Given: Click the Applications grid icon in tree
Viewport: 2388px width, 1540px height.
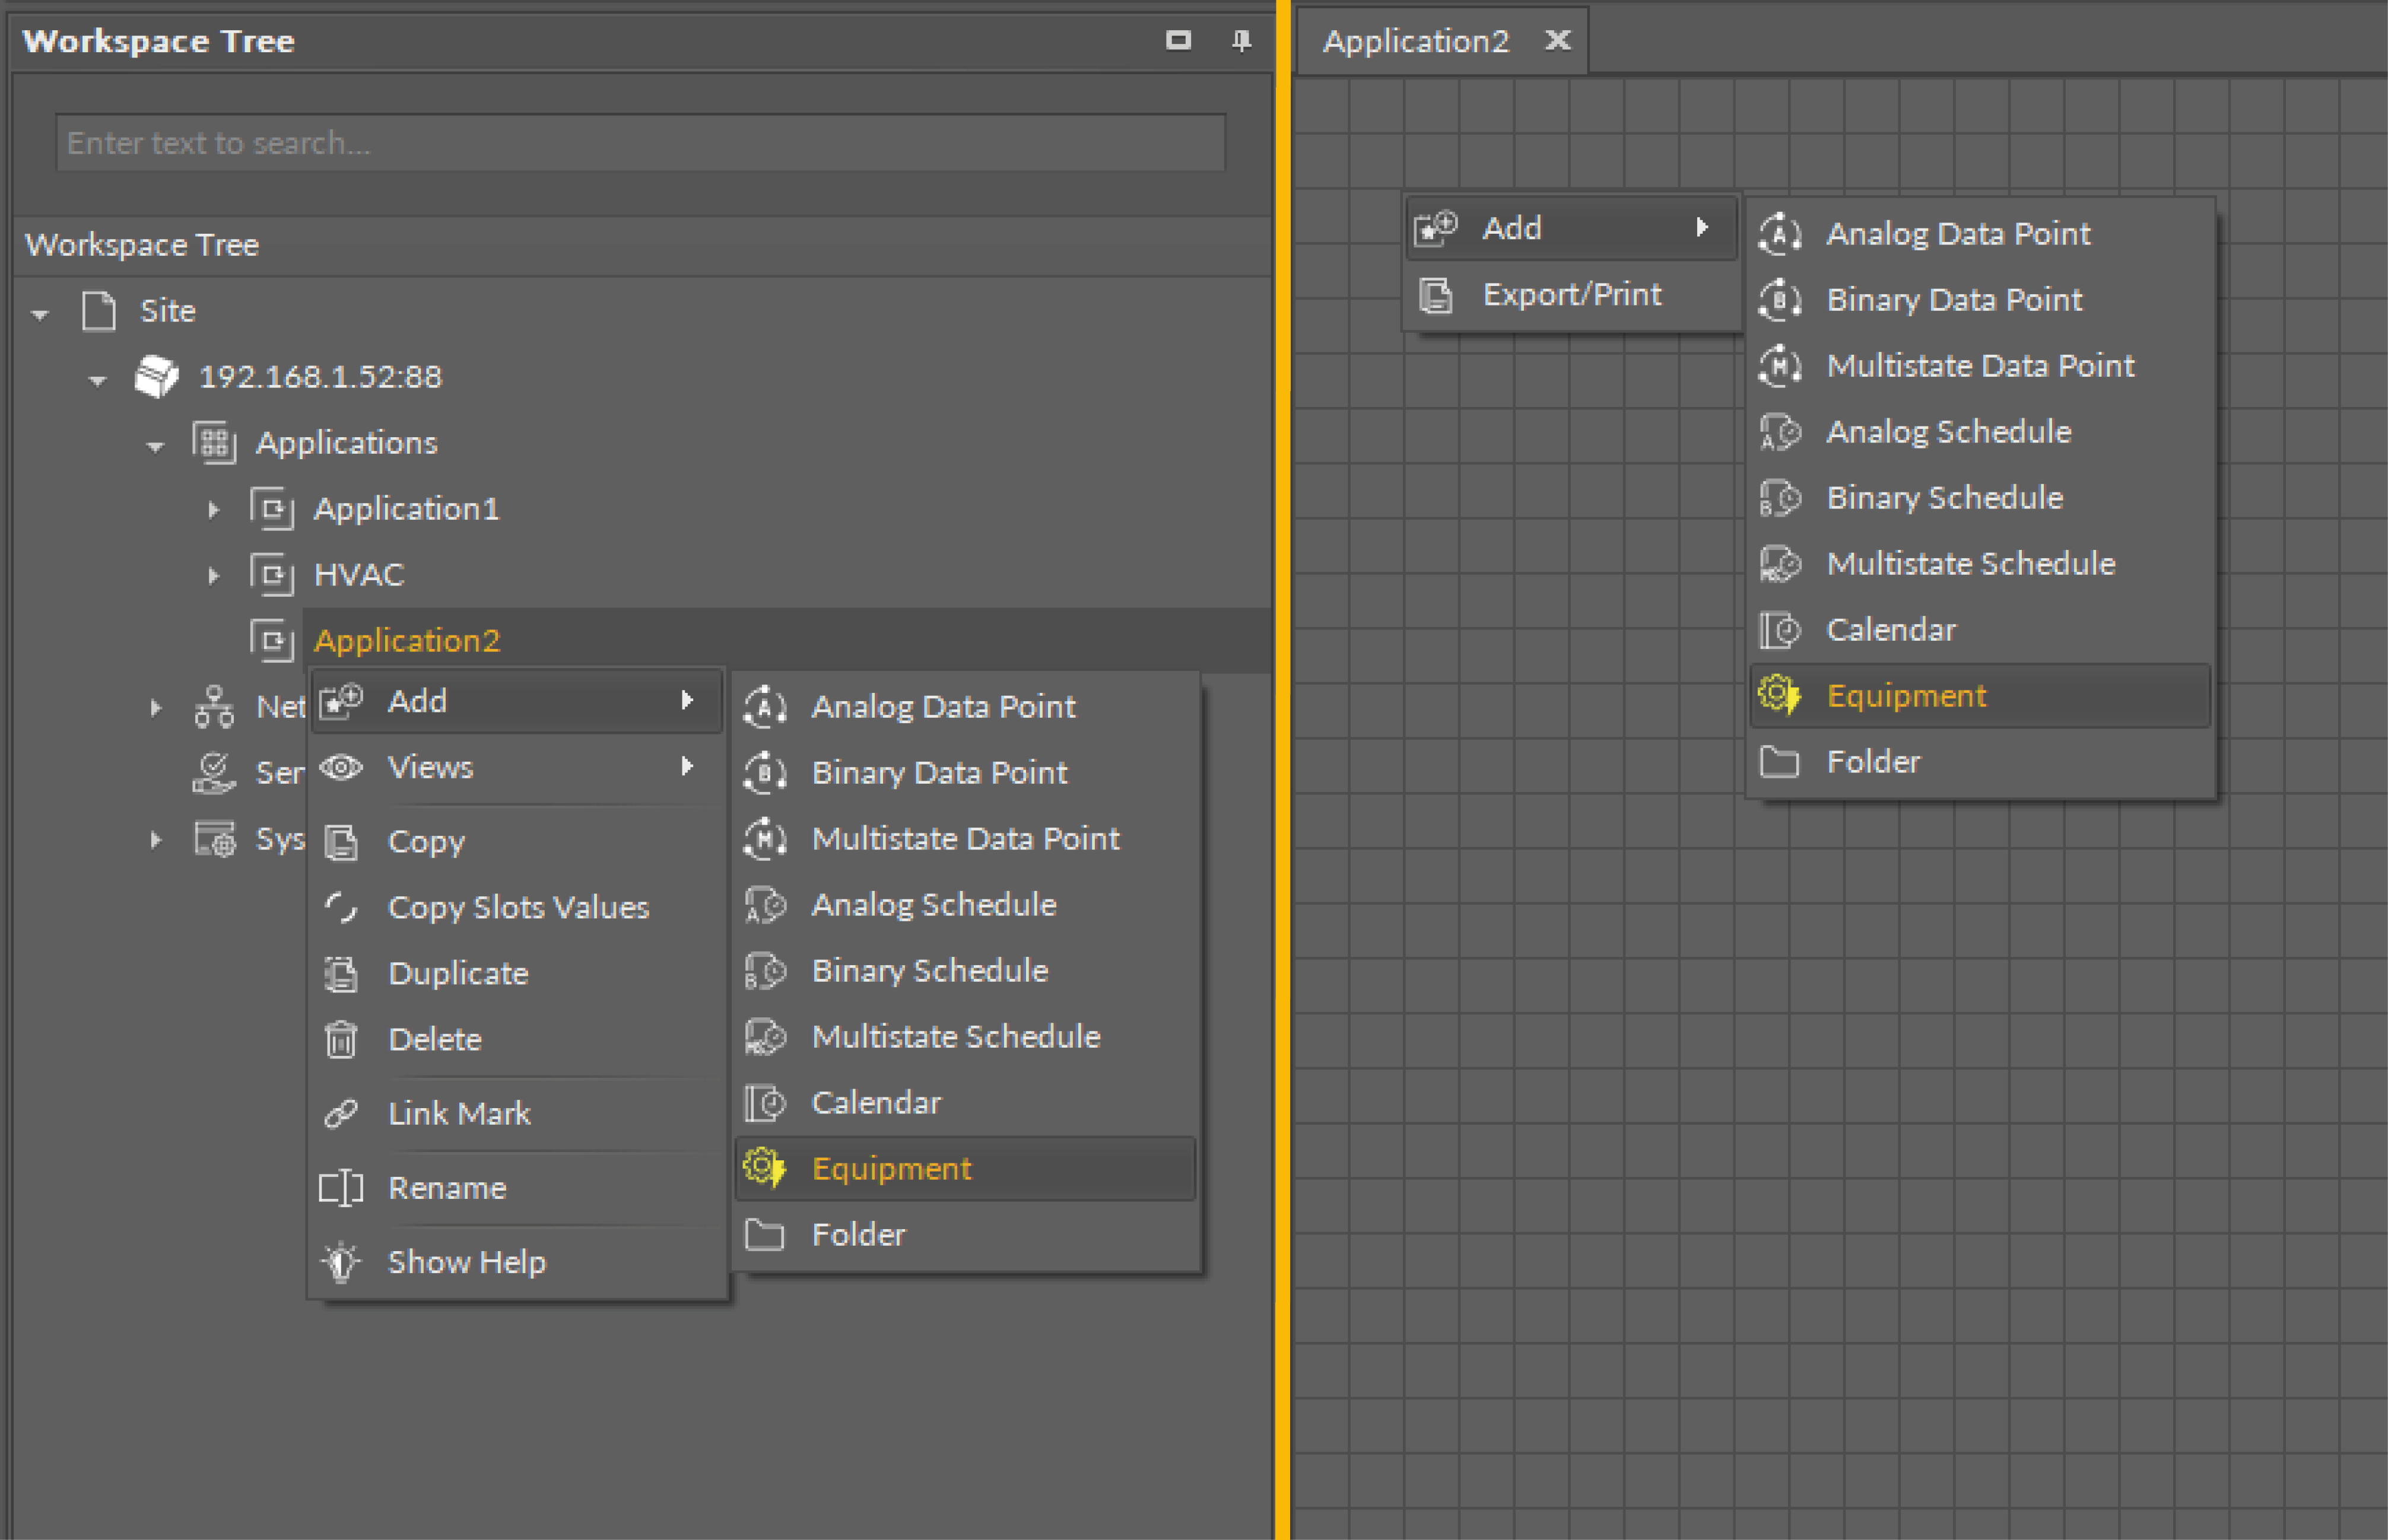Looking at the screenshot, I should [214, 443].
